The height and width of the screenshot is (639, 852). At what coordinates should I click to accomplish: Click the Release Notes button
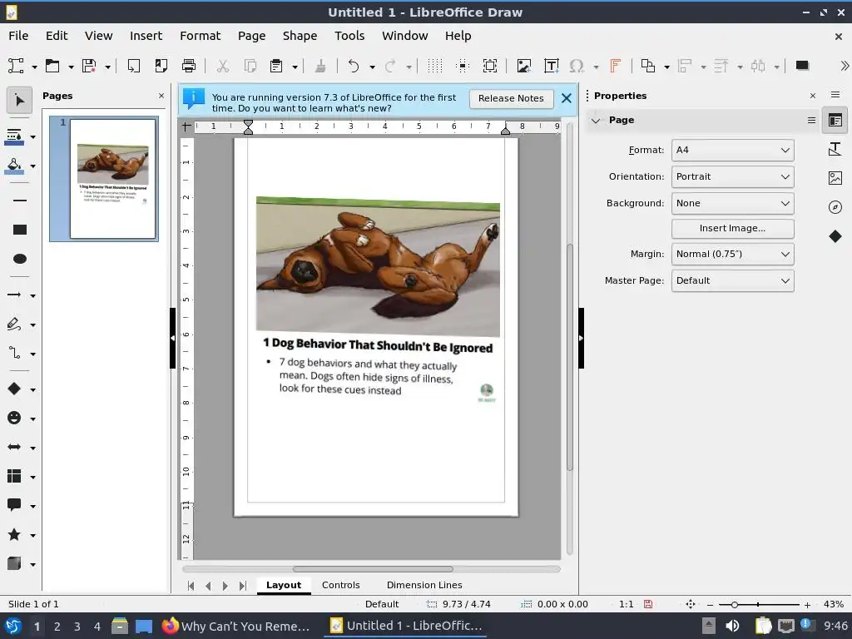(511, 98)
